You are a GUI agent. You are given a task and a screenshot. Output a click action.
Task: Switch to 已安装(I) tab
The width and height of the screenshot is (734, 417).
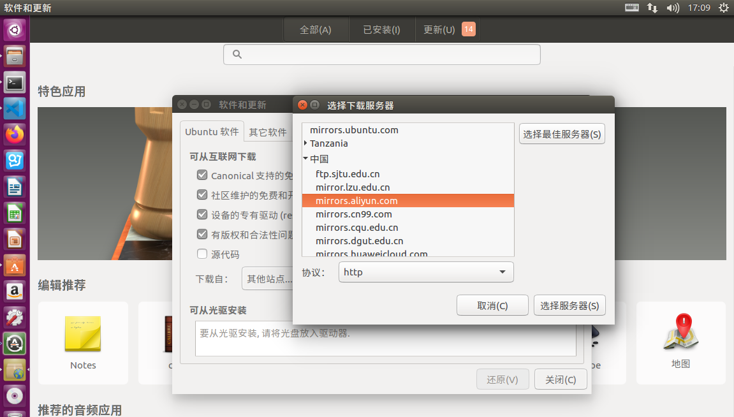[x=381, y=29]
